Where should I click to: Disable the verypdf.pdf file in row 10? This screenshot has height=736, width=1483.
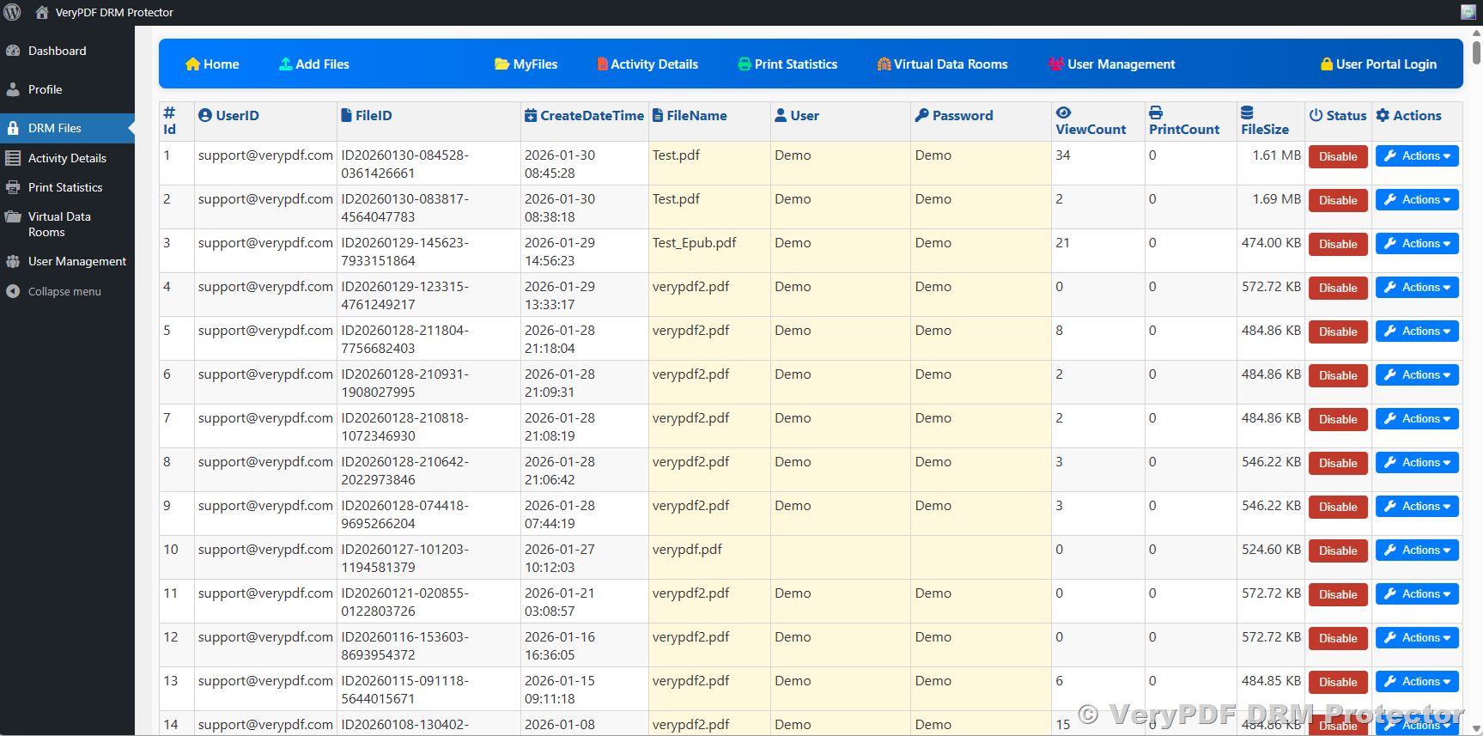(x=1337, y=550)
